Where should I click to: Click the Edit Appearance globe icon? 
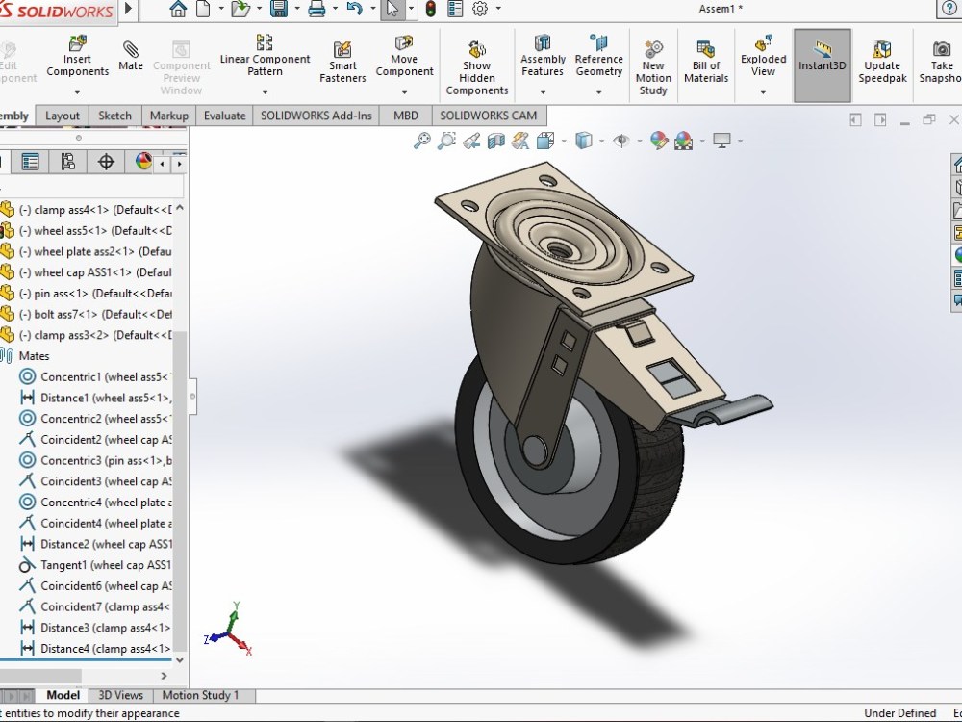point(660,140)
